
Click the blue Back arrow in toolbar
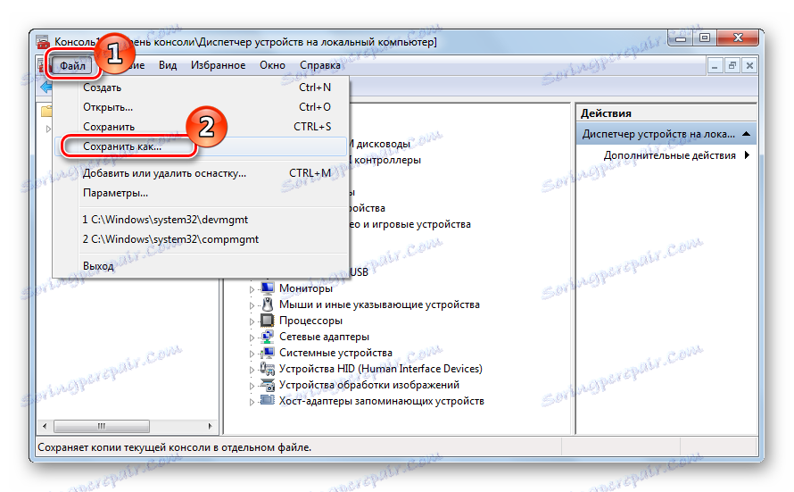(x=46, y=88)
